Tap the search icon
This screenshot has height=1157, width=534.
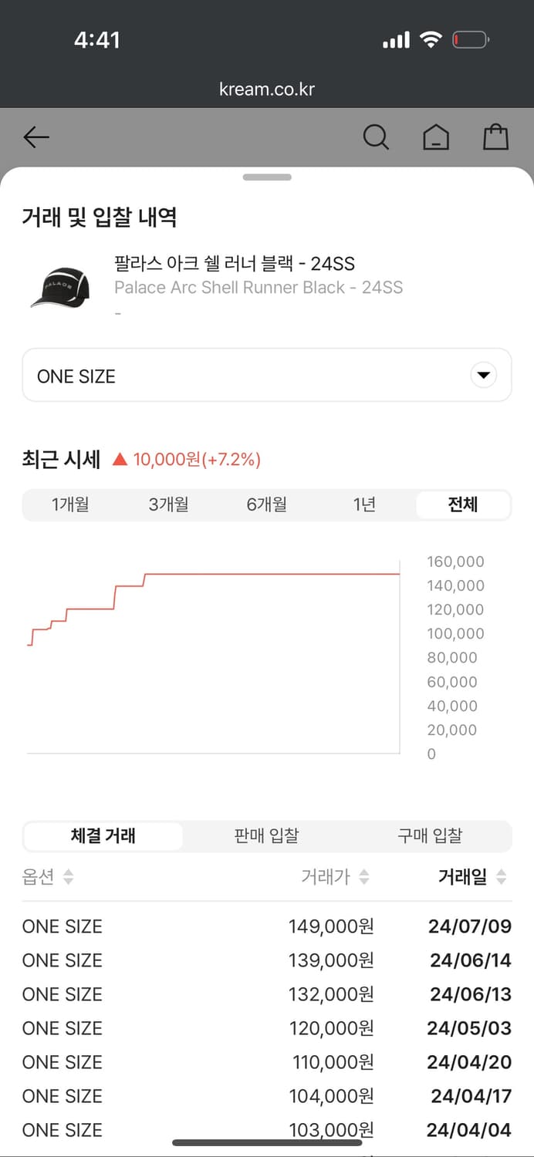click(x=377, y=137)
